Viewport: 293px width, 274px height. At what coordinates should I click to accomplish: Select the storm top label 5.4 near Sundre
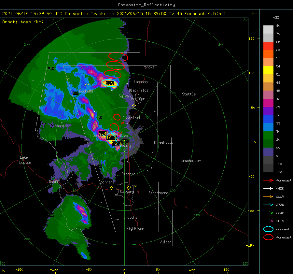click(x=103, y=133)
